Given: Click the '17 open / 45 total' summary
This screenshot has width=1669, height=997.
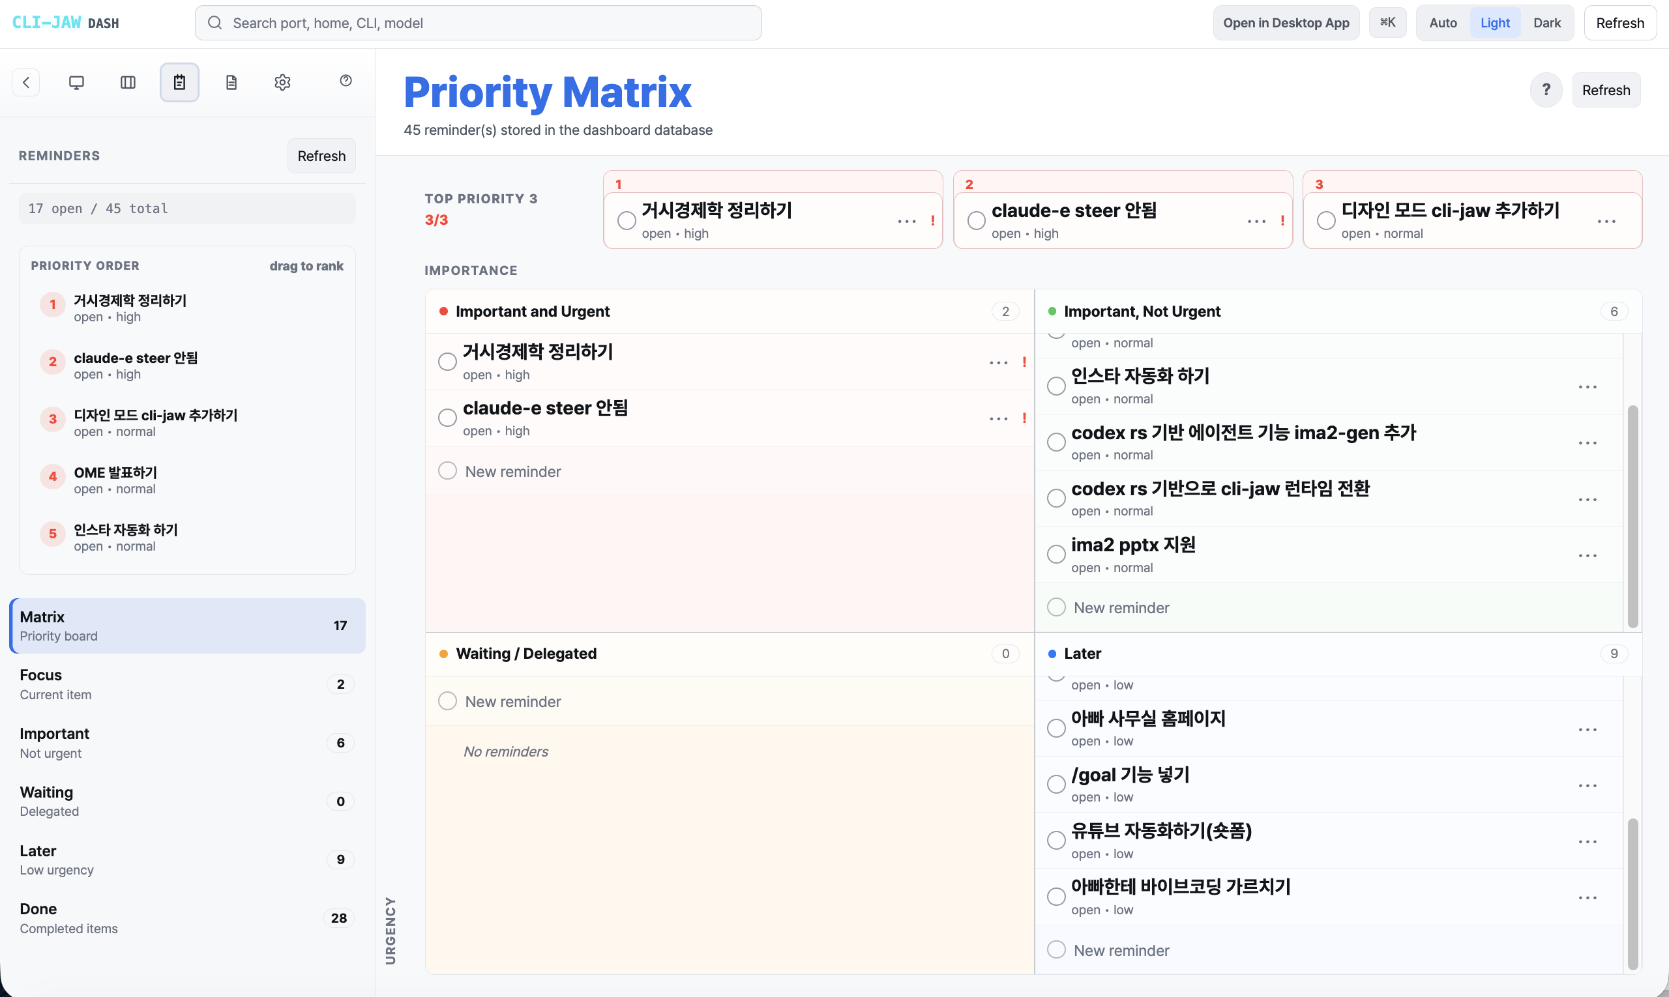Looking at the screenshot, I should coord(187,209).
